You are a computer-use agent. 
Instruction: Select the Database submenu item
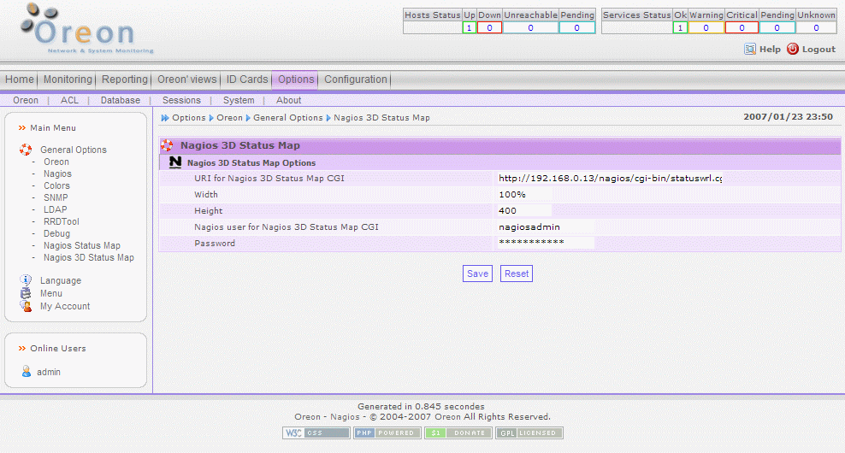click(121, 100)
